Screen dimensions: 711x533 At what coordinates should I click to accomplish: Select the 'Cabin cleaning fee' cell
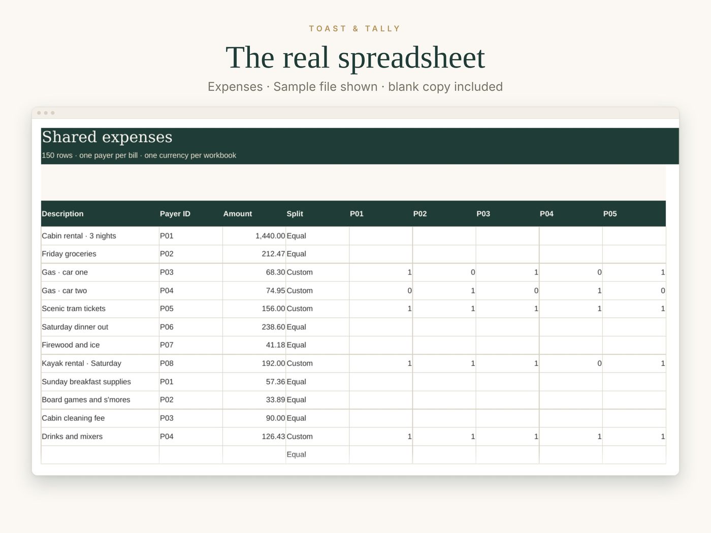pos(100,419)
